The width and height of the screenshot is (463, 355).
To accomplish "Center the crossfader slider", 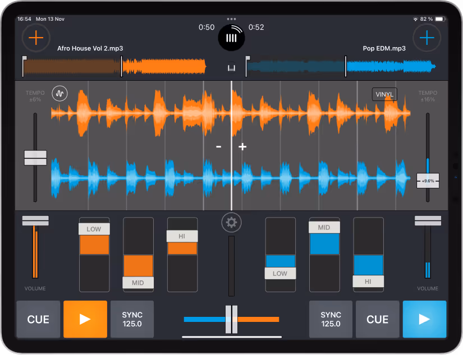I will click(x=231, y=319).
